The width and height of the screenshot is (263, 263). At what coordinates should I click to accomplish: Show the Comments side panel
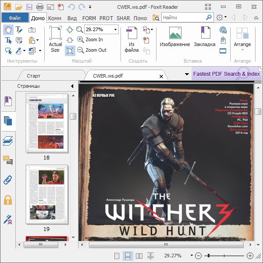point(8,160)
